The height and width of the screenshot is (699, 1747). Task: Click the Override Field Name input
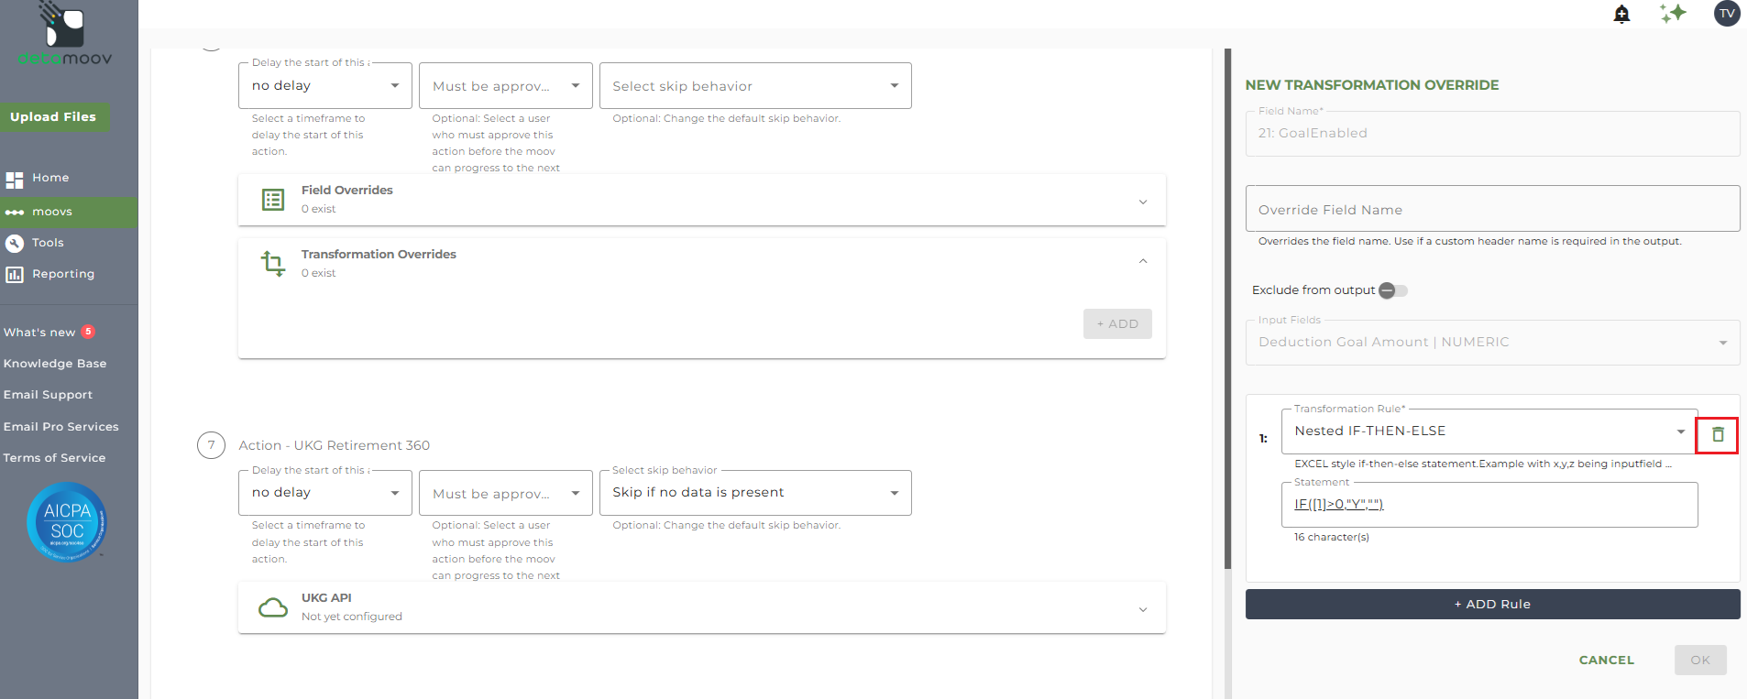point(1491,210)
